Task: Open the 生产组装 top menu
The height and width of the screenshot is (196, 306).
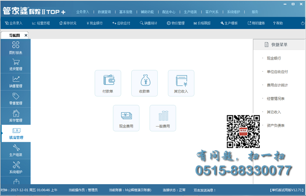Action: (190, 12)
